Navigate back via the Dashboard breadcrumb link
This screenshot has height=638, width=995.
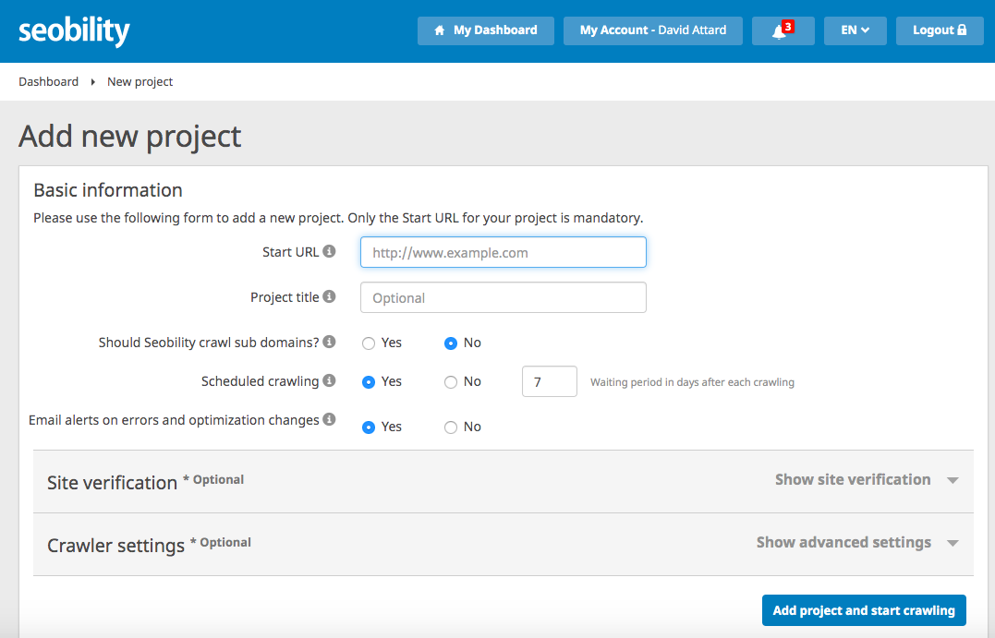point(48,81)
